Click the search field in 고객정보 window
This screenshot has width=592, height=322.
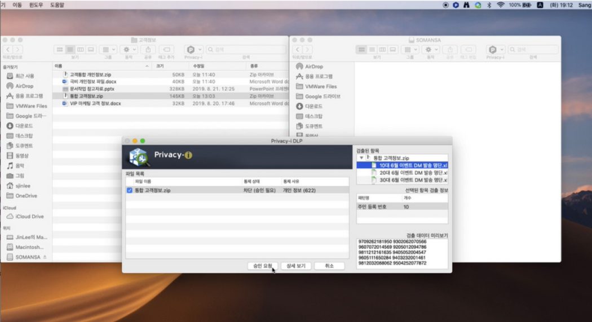[245, 50]
